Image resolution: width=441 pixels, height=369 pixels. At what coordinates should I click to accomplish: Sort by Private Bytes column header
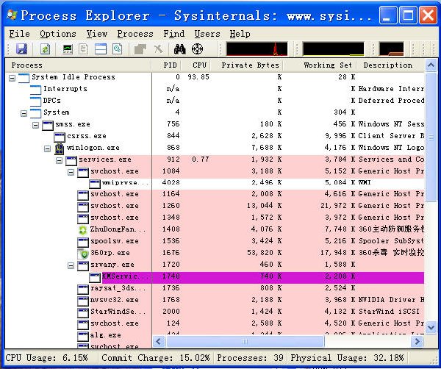pyautogui.click(x=247, y=65)
